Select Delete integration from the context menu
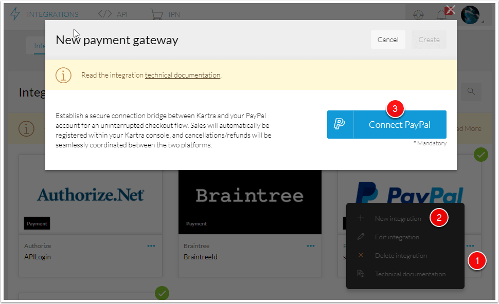 400,256
